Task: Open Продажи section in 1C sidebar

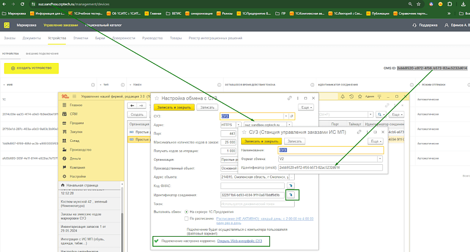Action: (x=76, y=123)
